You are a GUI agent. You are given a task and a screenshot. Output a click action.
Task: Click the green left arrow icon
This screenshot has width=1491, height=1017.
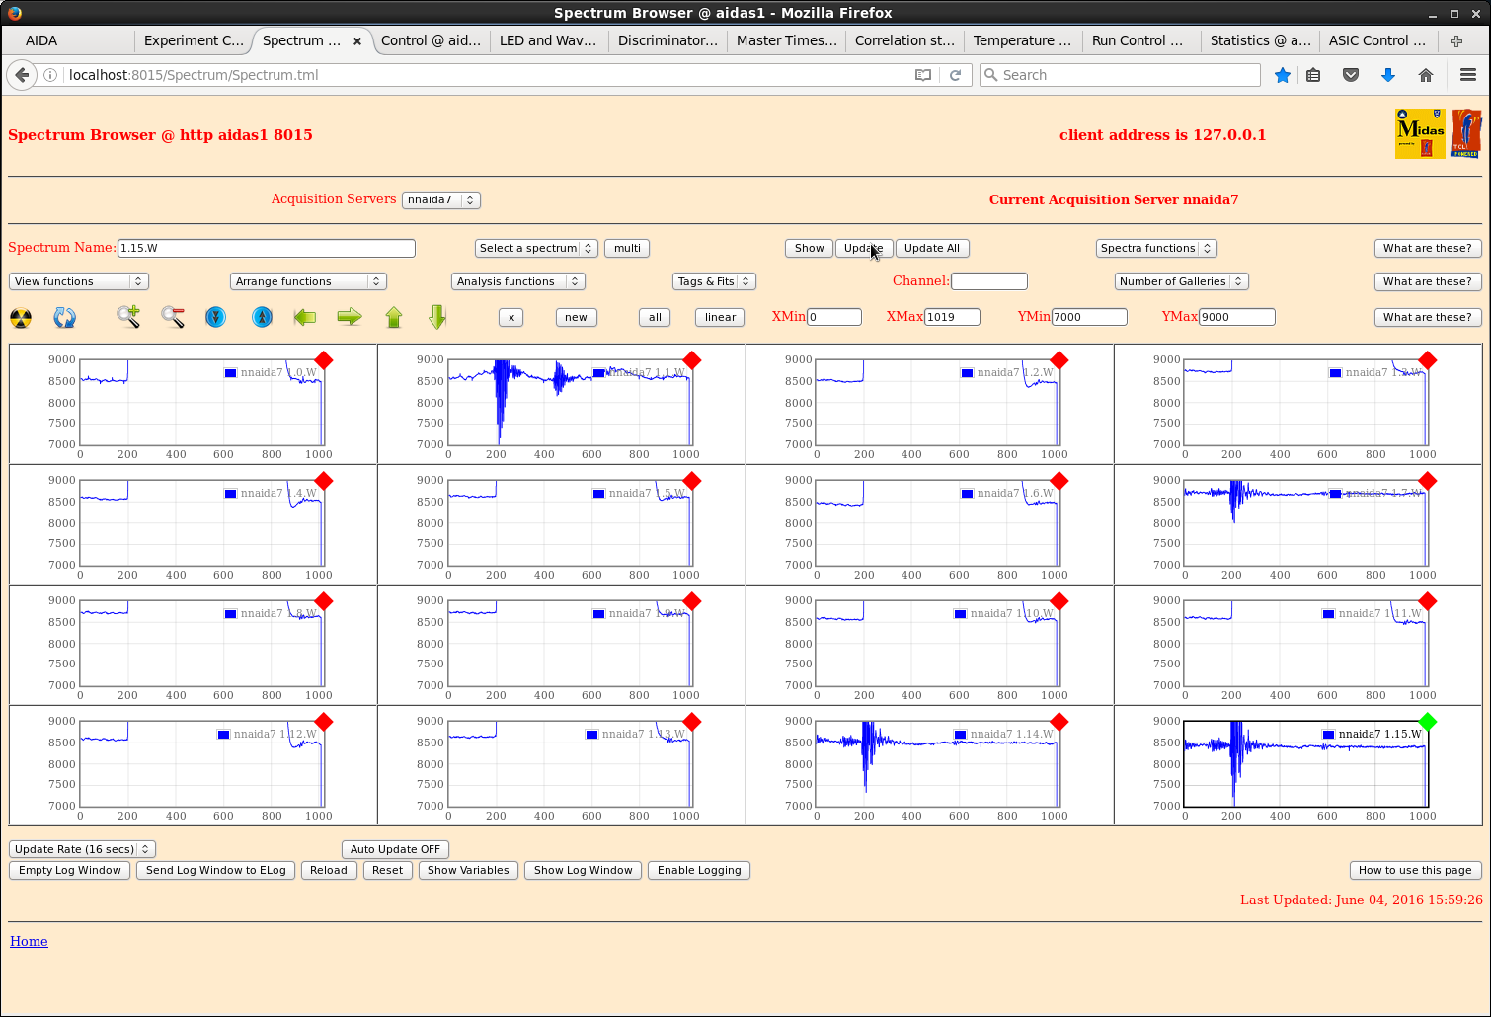coord(305,317)
